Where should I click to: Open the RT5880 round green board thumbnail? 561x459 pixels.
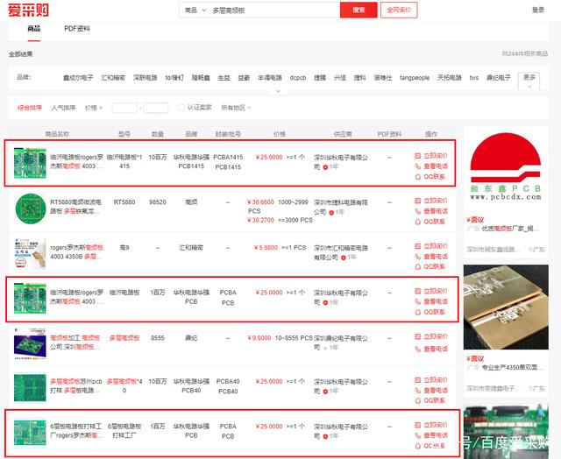[x=31, y=208]
